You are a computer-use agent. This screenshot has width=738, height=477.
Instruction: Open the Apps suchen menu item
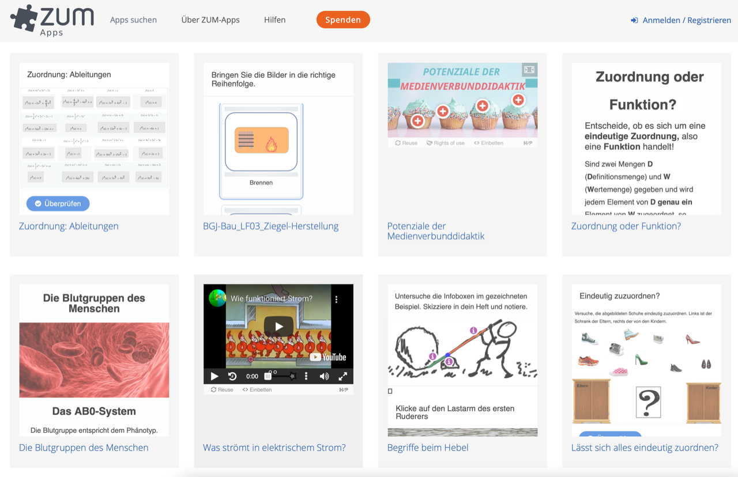133,20
